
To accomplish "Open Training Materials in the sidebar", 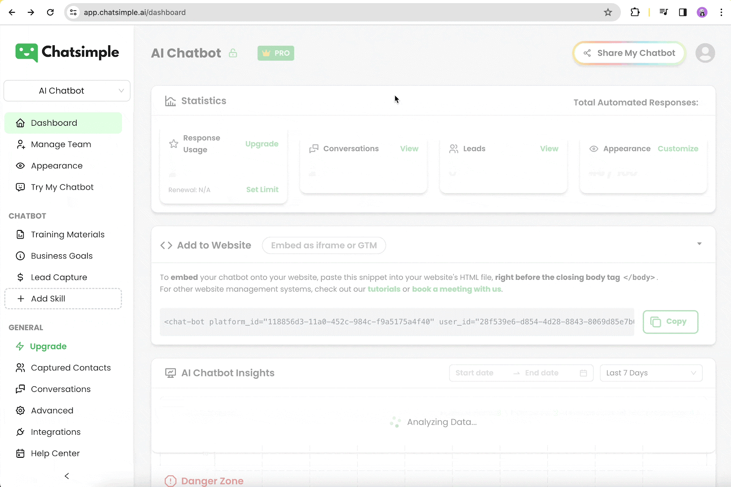I will 68,235.
